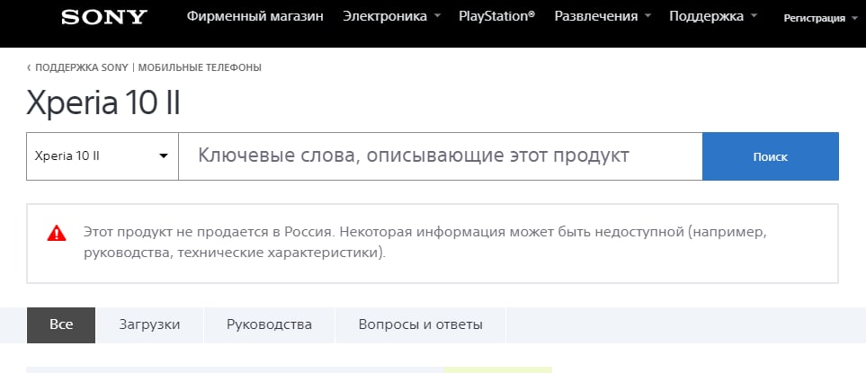
Task: Click the notice text about Россия availability
Action: [x=425, y=243]
